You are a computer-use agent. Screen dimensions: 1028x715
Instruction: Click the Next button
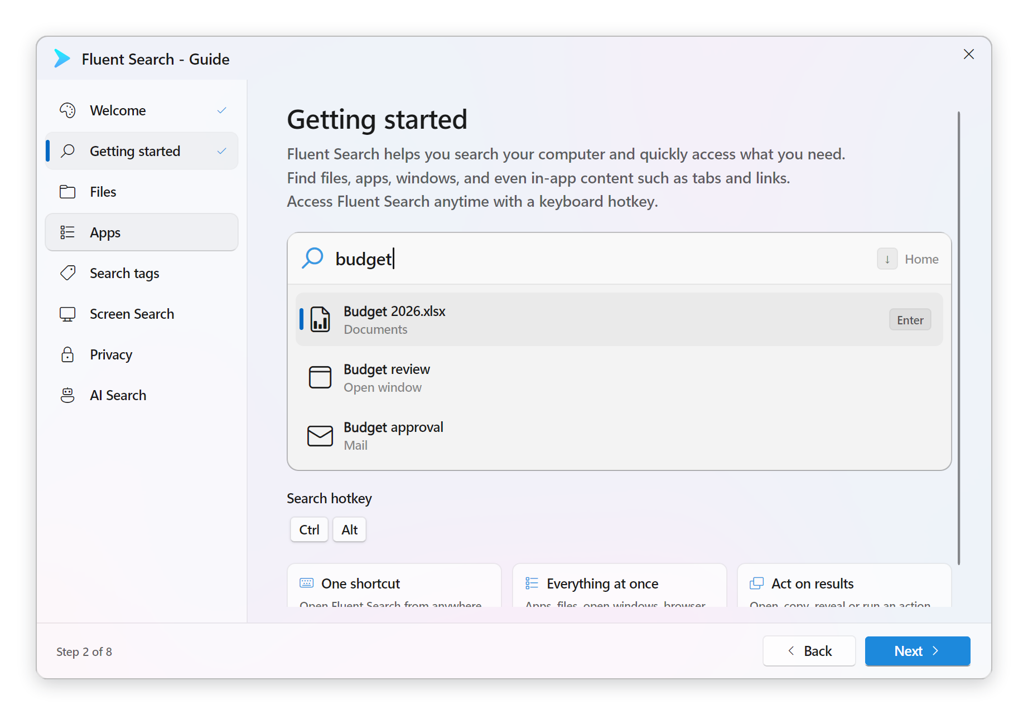pyautogui.click(x=918, y=651)
